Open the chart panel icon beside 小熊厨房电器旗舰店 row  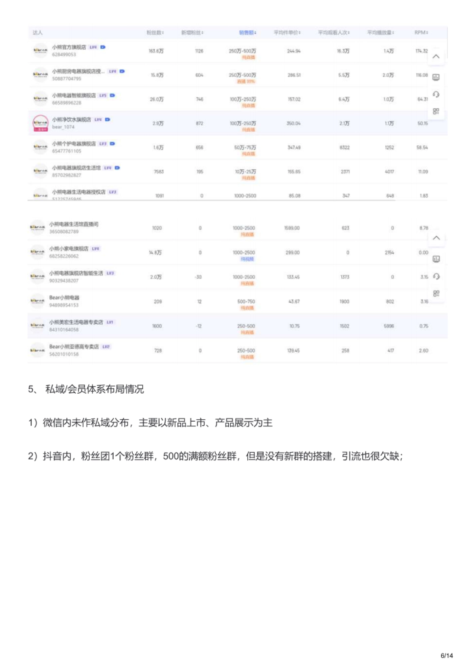point(436,77)
